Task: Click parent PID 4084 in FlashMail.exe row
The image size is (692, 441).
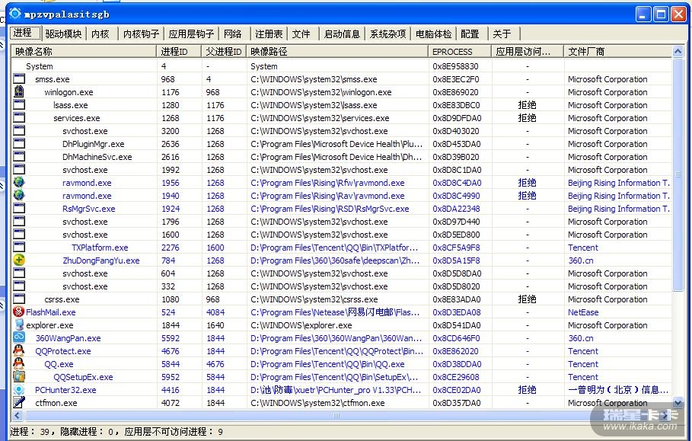Action: tap(215, 312)
